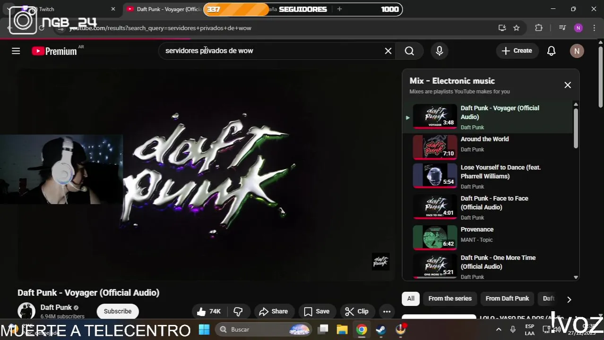The height and width of the screenshot is (340, 604).
Task: Subscribe to the Daft Punk channel
Action: pyautogui.click(x=118, y=311)
